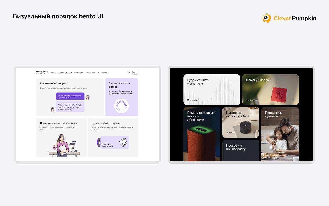Image resolution: width=329 pixels, height=206 pixels.
Task: Click the subtitle В чате или по телефону
Action: tap(63, 88)
